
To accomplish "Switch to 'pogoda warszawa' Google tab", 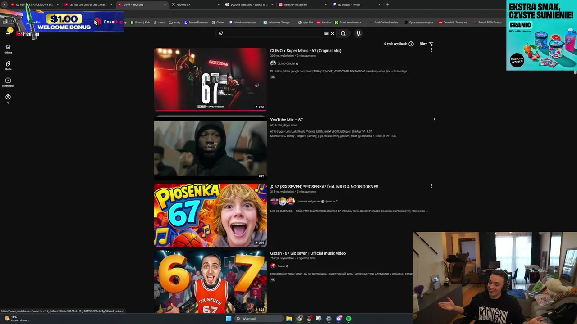I will click(249, 4).
